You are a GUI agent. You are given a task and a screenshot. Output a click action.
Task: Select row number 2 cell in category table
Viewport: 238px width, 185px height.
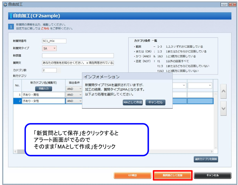pos(17,101)
